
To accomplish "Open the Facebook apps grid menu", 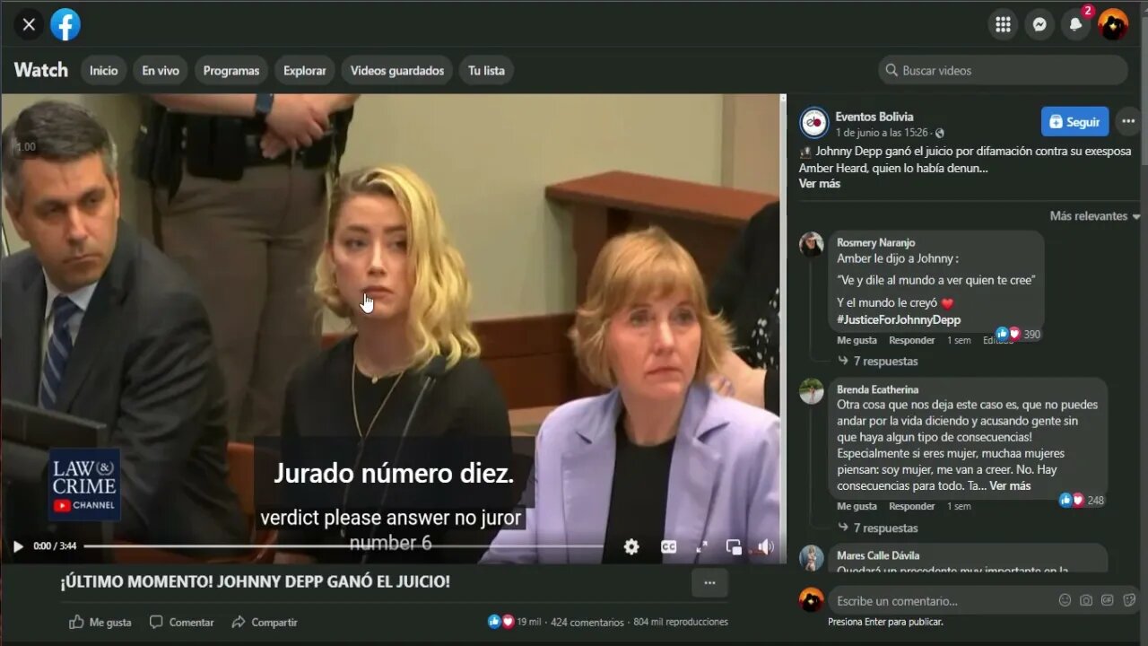I will pos(1003,24).
